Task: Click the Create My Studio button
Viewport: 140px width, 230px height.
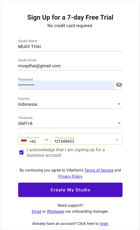Action: (x=70, y=190)
